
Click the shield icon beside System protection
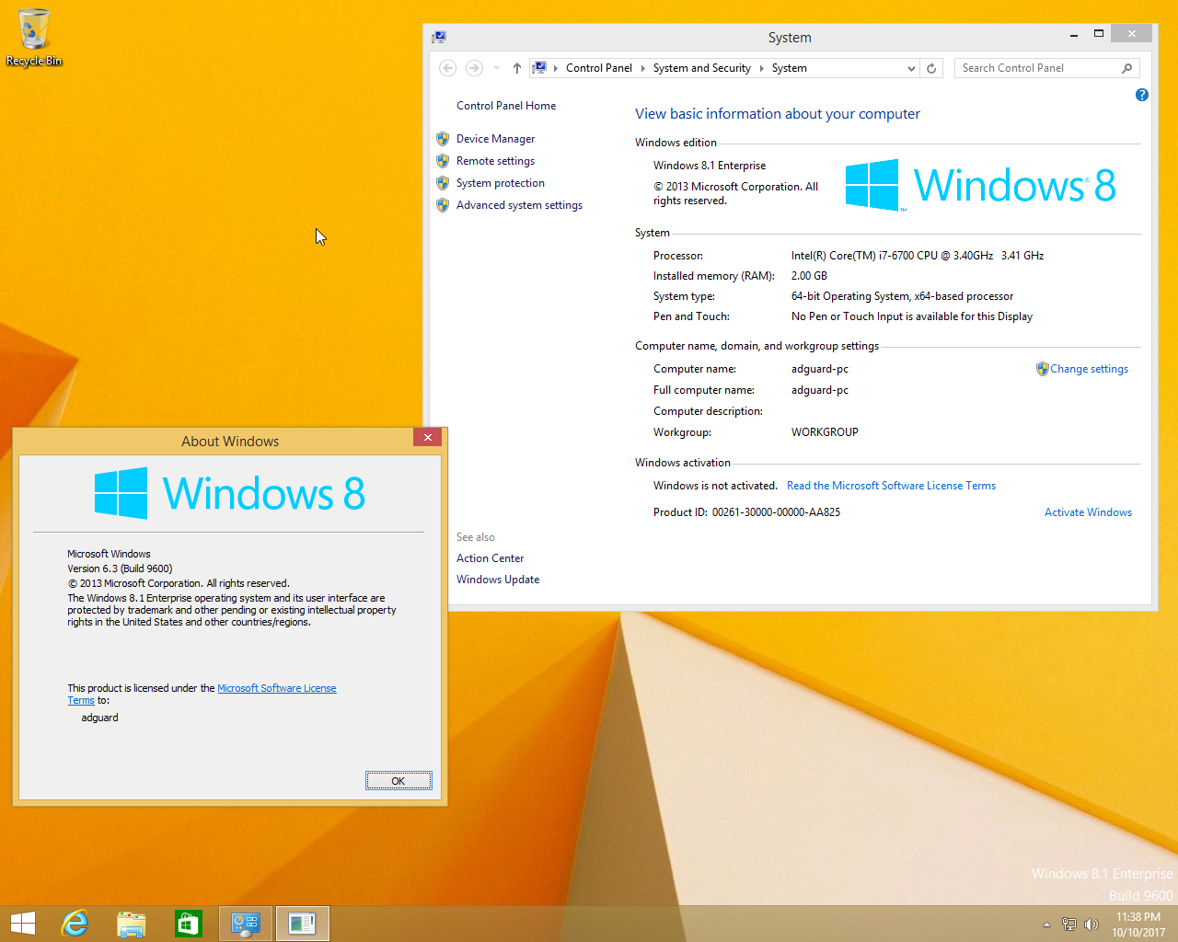443,183
